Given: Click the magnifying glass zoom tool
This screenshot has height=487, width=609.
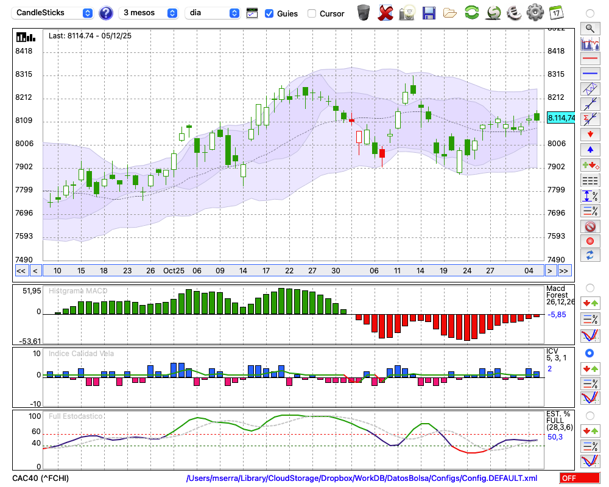Looking at the screenshot, I should coord(590,28).
